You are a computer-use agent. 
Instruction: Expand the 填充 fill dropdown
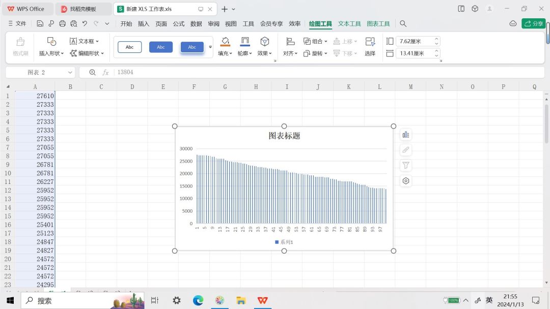(225, 53)
